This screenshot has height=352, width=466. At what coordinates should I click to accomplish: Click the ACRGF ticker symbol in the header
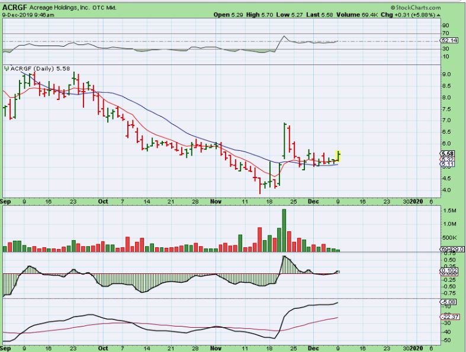pos(14,8)
